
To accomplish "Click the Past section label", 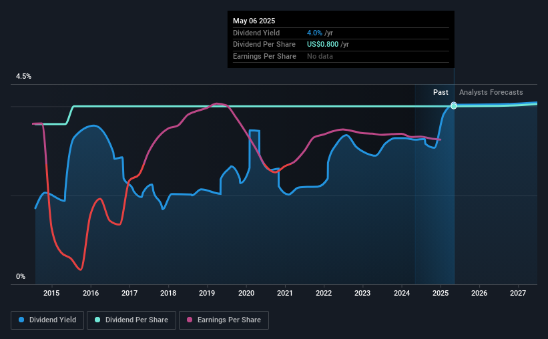I will pyautogui.click(x=441, y=92).
